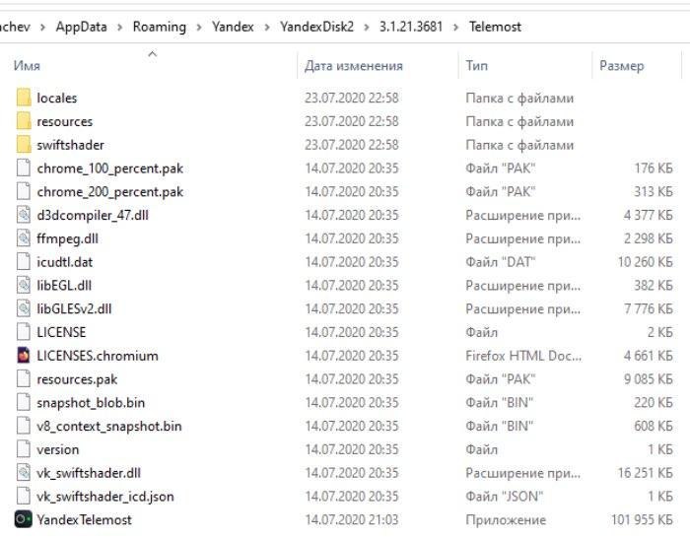Click the swiftshader folder icon

(24, 144)
